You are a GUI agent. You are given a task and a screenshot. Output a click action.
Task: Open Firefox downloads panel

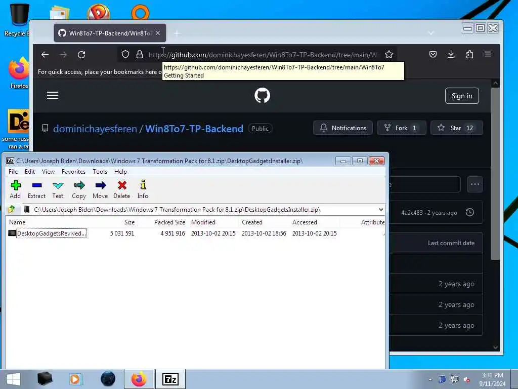click(x=451, y=54)
